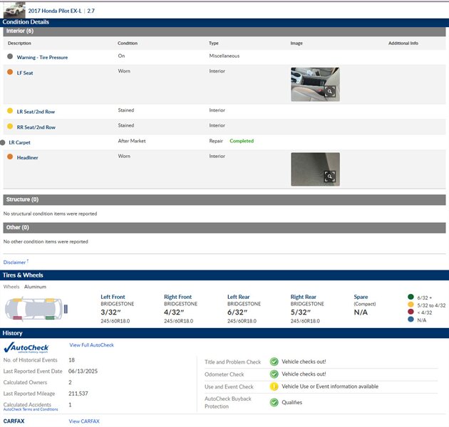The height and width of the screenshot is (427, 449).
Task: Expand the Structure (0) section header
Action: [224, 200]
